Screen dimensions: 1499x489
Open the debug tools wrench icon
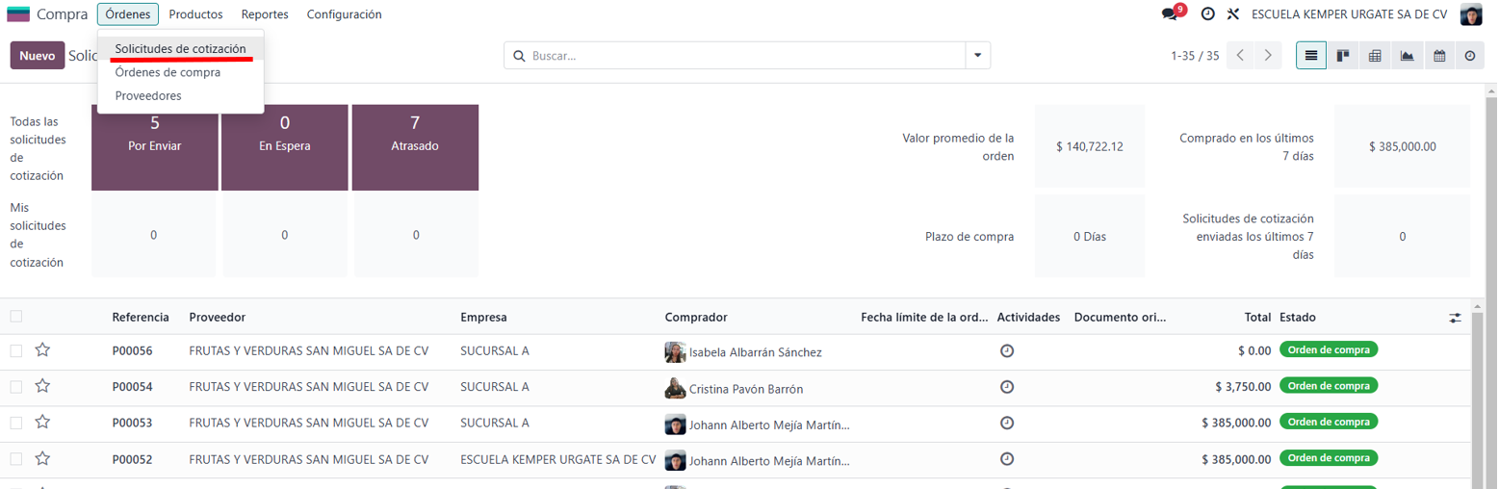click(x=1232, y=14)
